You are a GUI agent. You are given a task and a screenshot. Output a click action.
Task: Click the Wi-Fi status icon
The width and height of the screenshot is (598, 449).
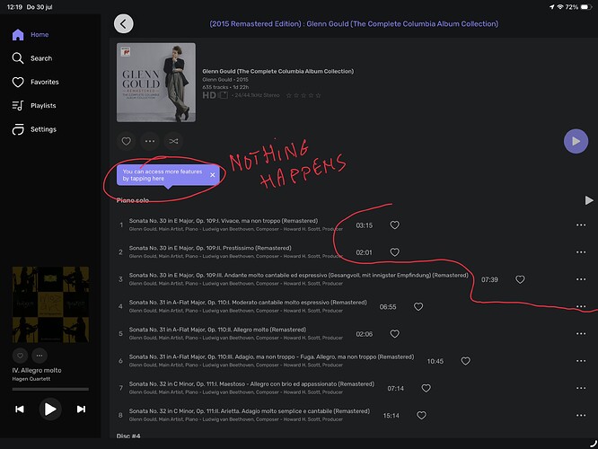click(x=560, y=7)
